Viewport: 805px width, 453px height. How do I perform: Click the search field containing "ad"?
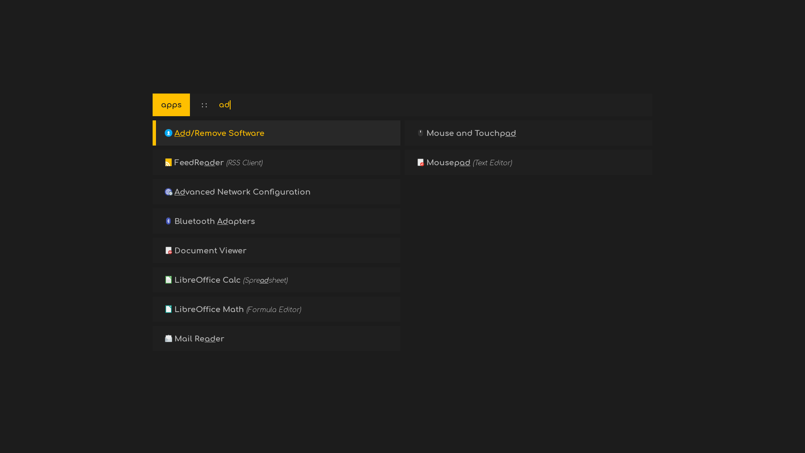[x=419, y=105]
